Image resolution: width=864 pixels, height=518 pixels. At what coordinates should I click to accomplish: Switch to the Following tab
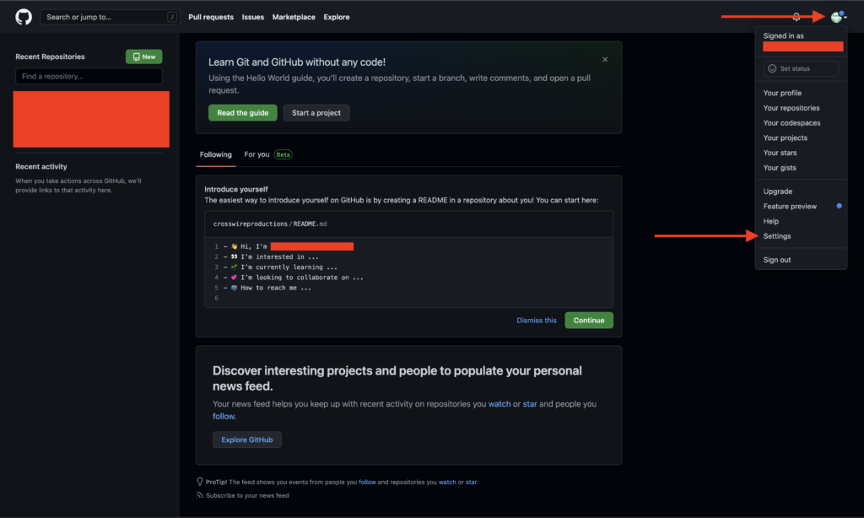click(215, 154)
